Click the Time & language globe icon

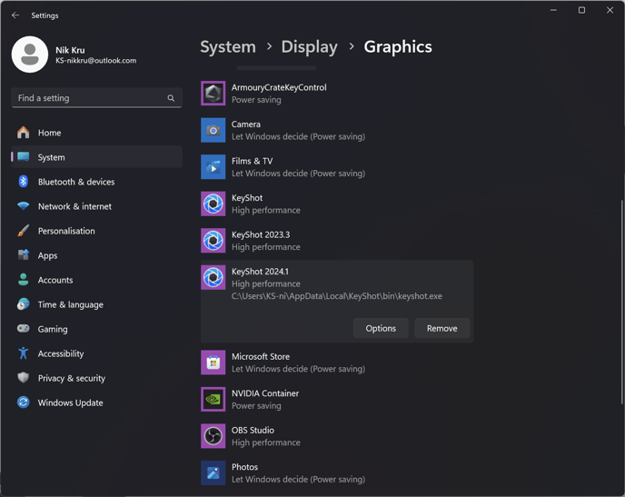(x=23, y=304)
